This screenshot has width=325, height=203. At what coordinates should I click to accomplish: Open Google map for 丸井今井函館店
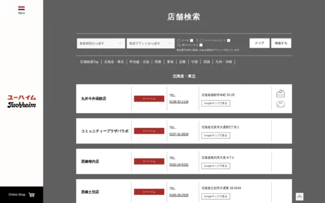[x=216, y=103]
